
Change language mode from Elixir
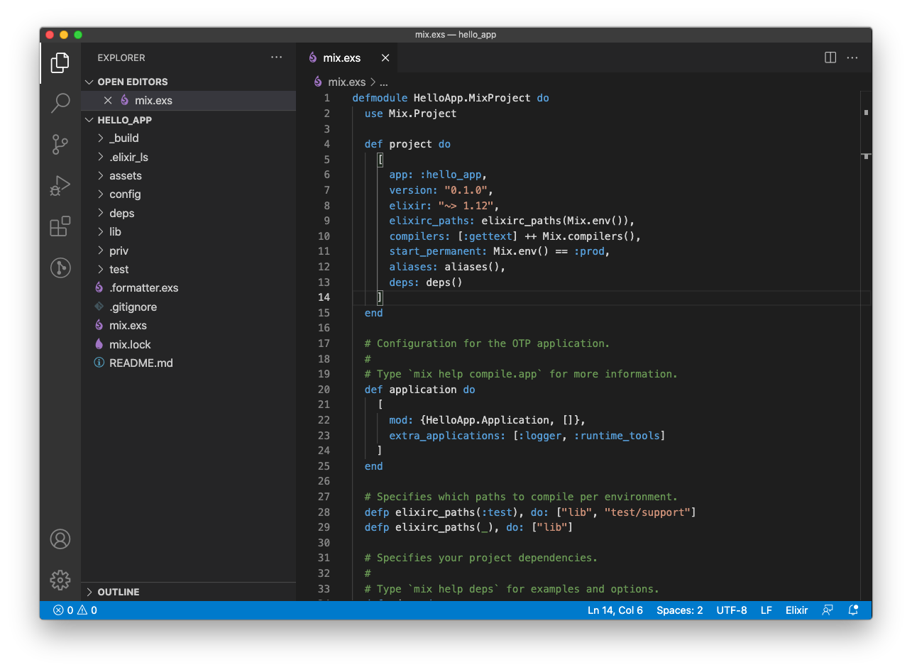(x=796, y=610)
